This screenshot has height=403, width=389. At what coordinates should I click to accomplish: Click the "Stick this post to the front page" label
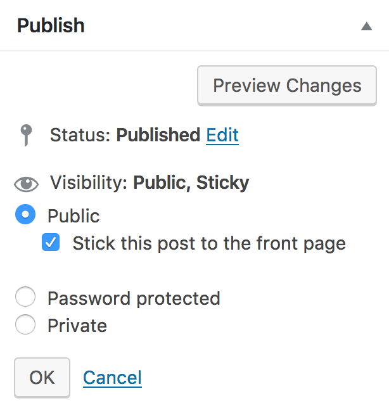tap(209, 243)
